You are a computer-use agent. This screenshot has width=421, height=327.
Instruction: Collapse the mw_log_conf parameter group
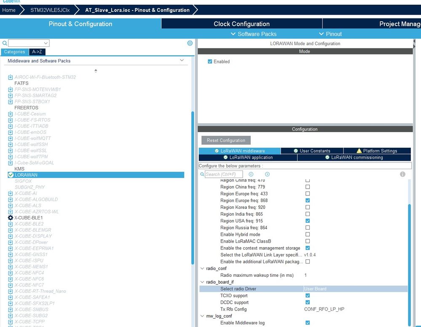tap(202, 316)
